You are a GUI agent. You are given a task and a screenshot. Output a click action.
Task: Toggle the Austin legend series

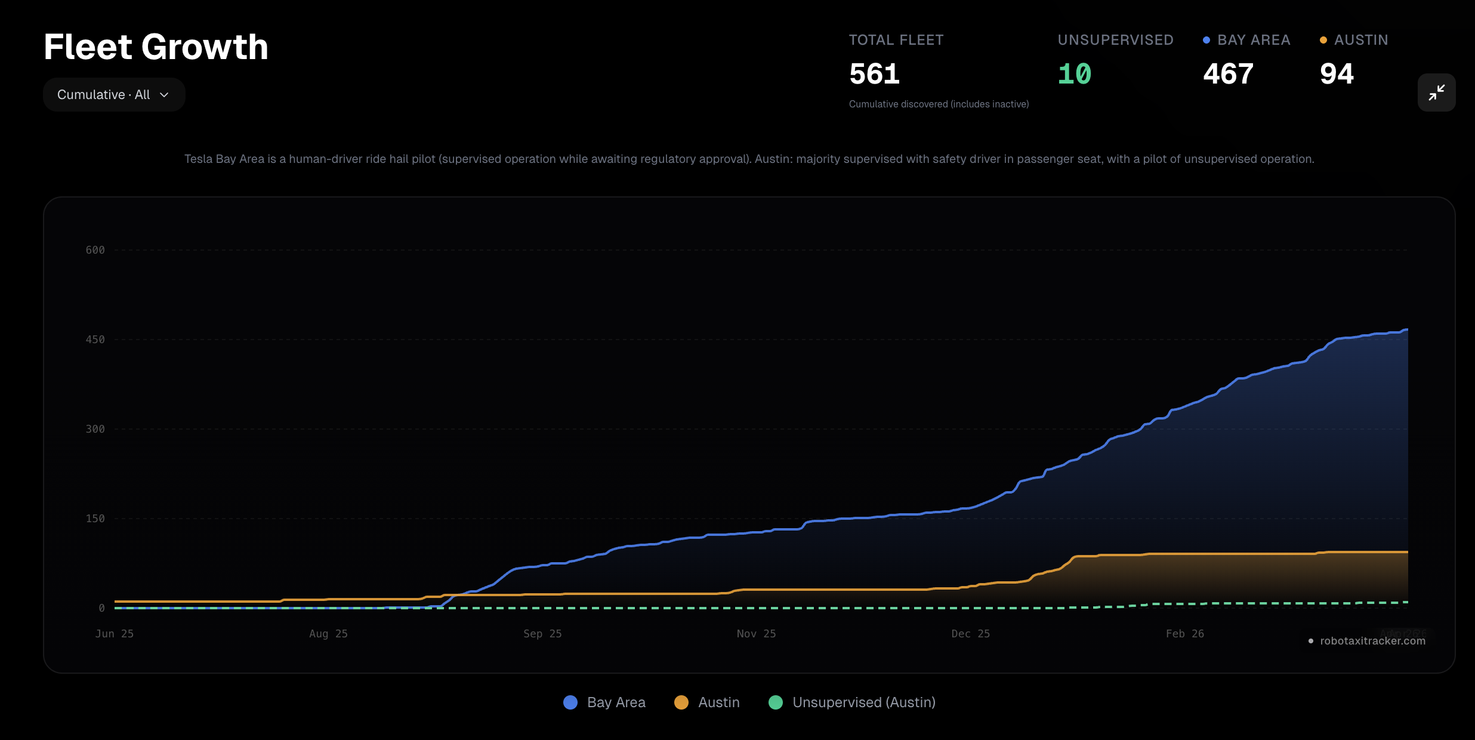718,702
